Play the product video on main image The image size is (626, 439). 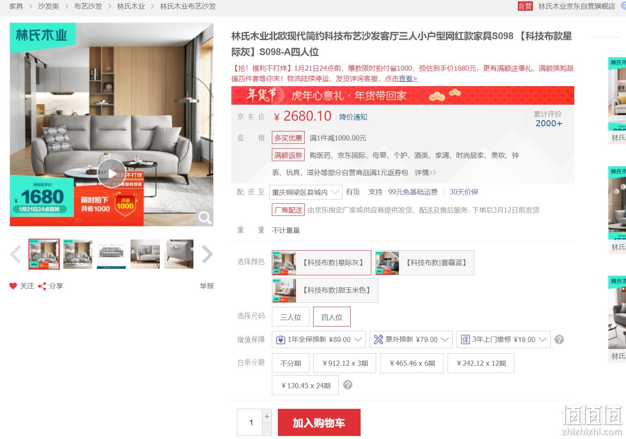point(112,173)
